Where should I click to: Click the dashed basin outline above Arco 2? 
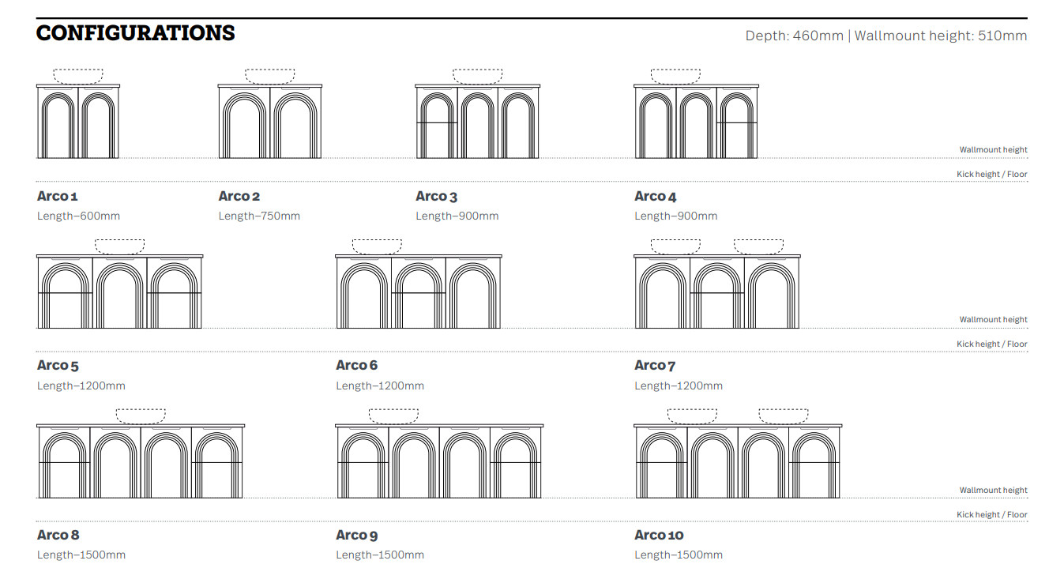point(270,76)
